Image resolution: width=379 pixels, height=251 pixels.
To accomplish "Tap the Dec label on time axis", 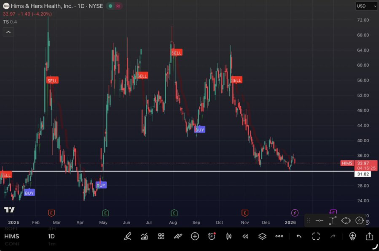I will point(266,223).
